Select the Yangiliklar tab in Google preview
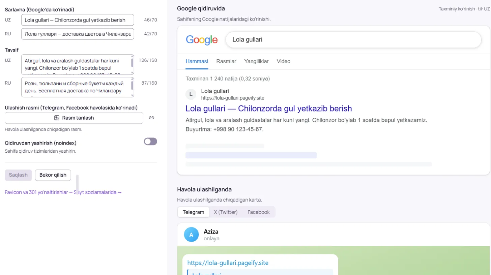The image size is (491, 275). click(x=257, y=61)
